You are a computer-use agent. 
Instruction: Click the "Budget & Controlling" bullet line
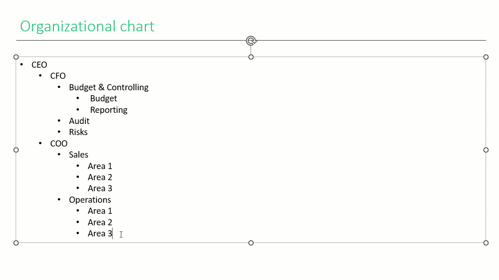(109, 87)
